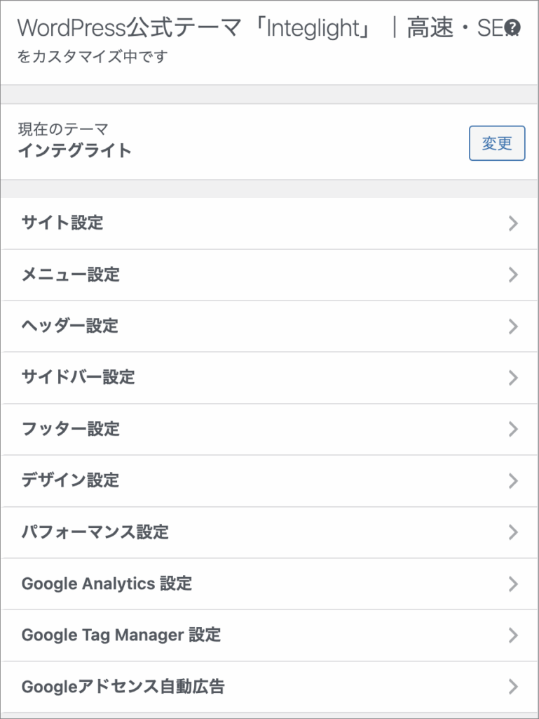This screenshot has width=539, height=719.
Task: Click chevron beside ヘッダー設定
Action: pos(513,326)
